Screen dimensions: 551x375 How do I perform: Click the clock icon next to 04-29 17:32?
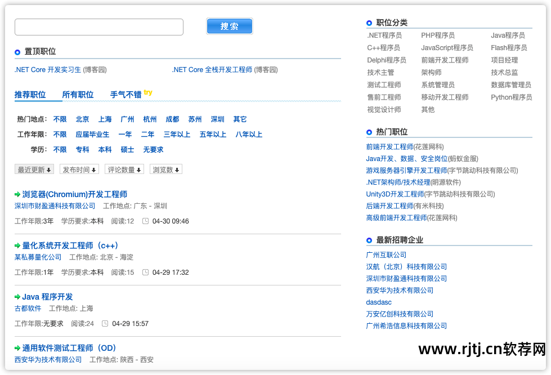tap(145, 271)
